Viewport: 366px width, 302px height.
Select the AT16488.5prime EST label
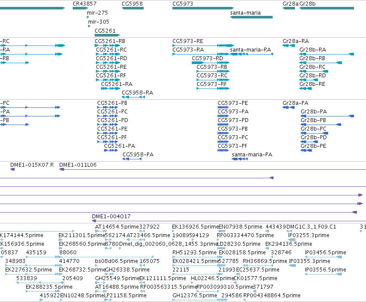117,287
